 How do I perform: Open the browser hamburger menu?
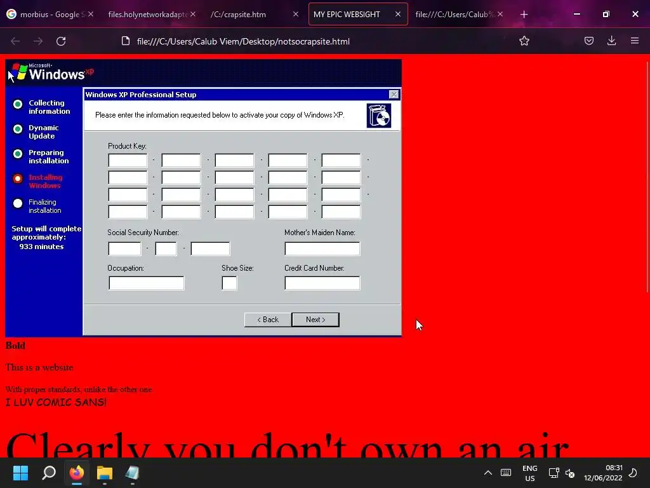[x=635, y=41]
